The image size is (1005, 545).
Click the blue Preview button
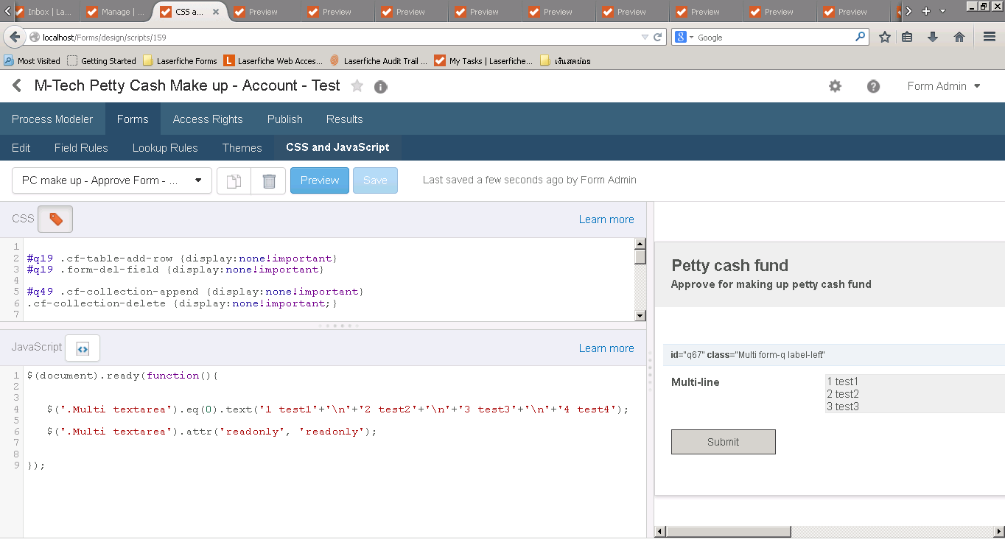coord(320,180)
